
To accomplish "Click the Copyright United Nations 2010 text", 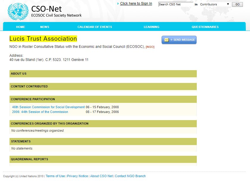I will (x=23, y=176).
